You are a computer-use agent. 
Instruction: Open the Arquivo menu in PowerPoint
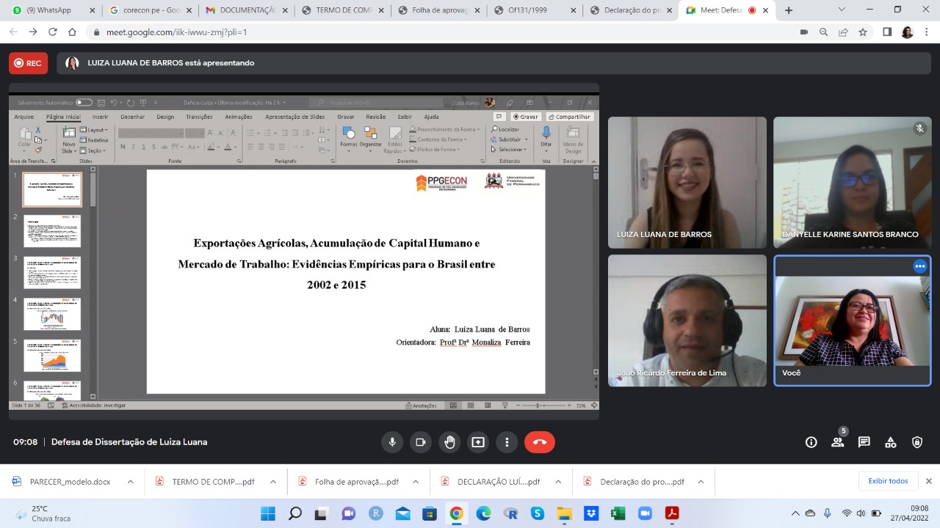pos(23,117)
